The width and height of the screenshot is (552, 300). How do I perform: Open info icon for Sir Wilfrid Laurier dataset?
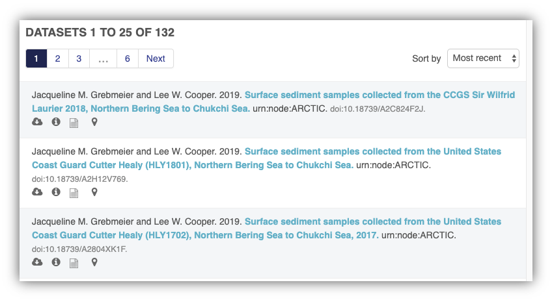point(56,122)
